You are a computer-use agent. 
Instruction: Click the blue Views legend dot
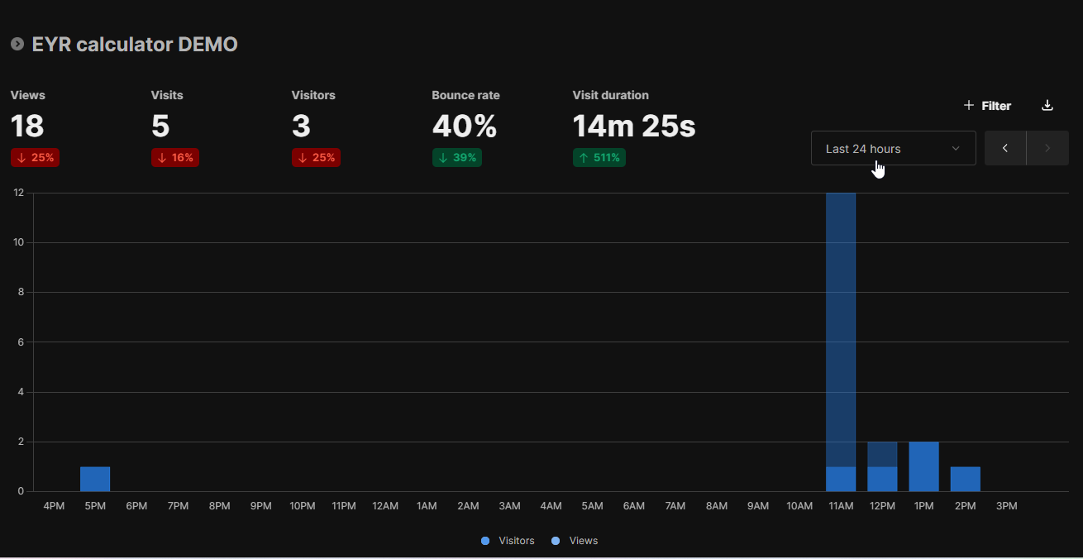tap(555, 540)
